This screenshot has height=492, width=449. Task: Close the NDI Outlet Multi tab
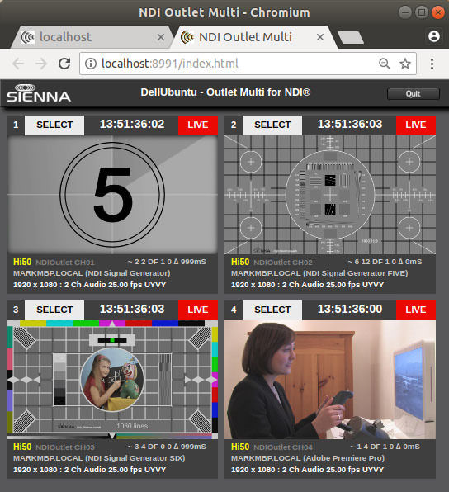click(320, 37)
